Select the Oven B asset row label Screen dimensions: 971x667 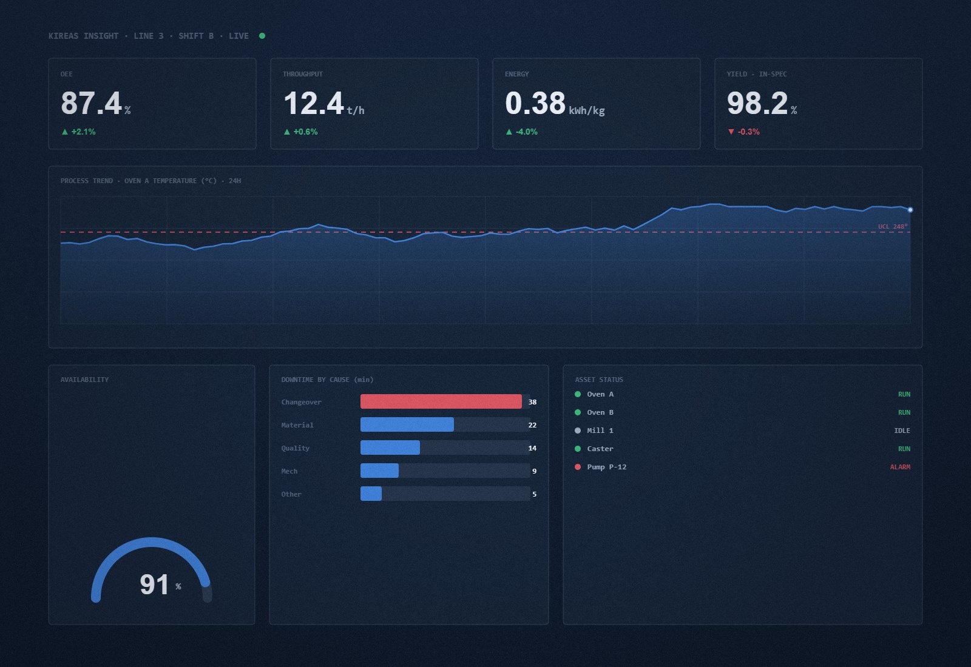coord(600,412)
